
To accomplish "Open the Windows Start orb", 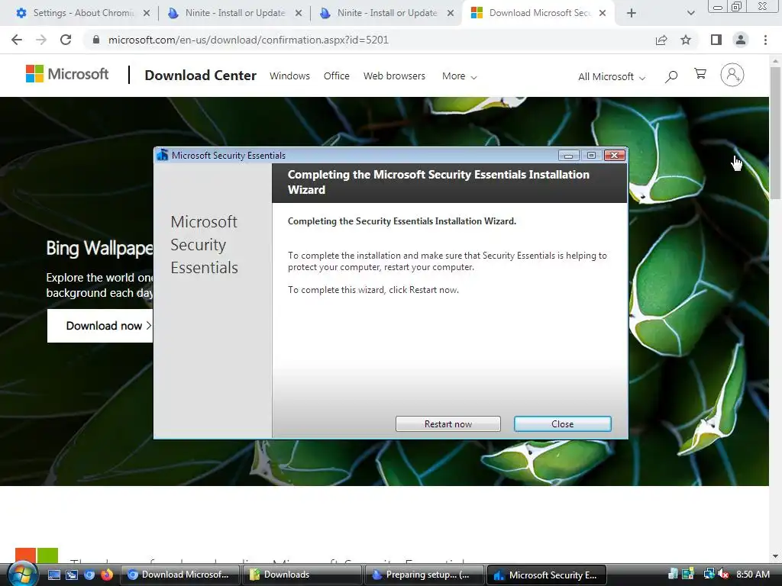I will tap(22, 574).
